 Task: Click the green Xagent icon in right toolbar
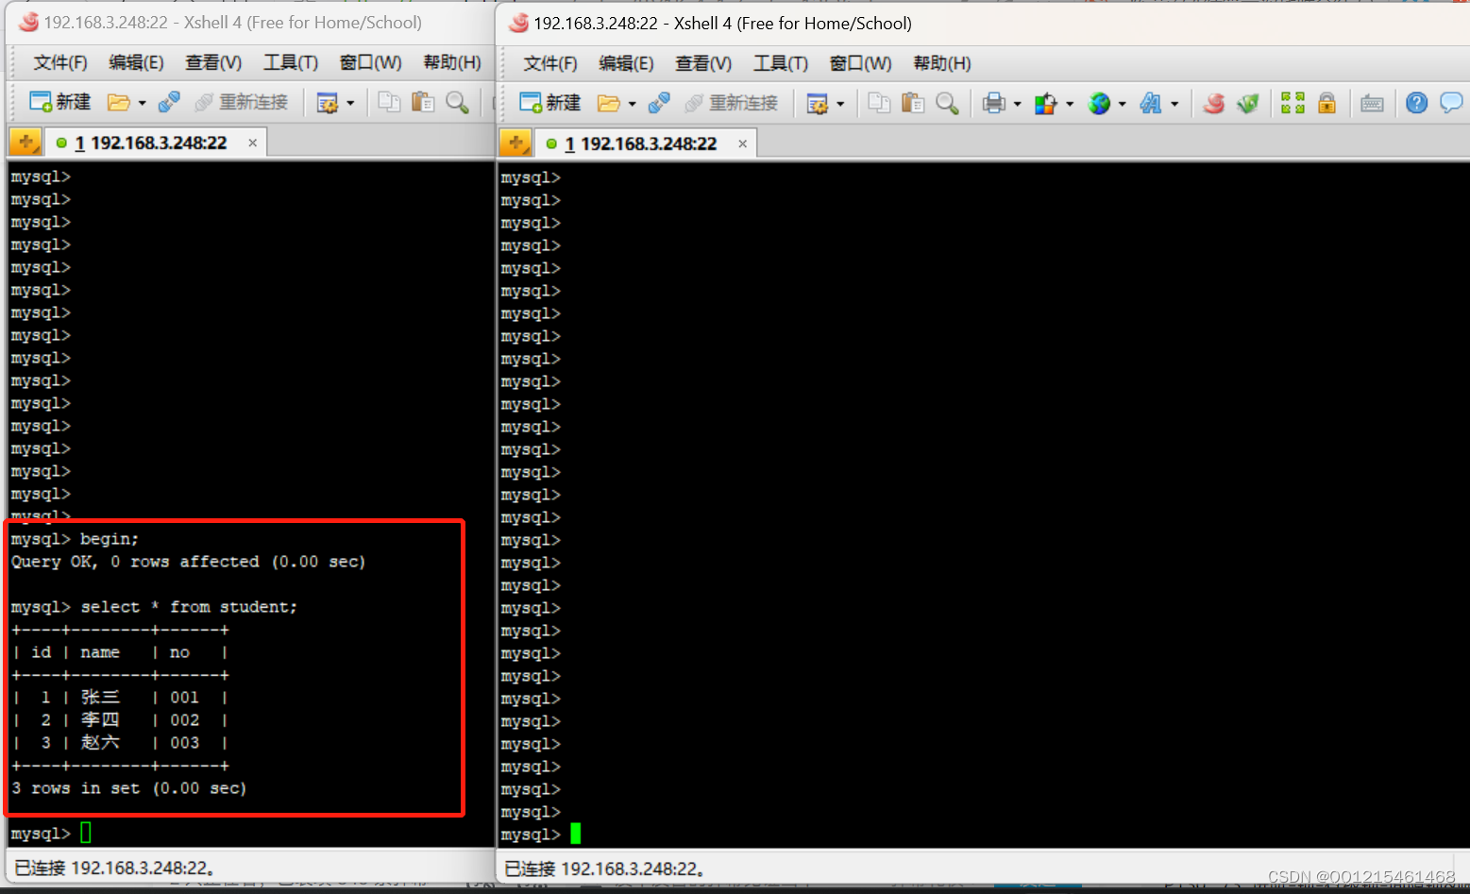click(x=1248, y=103)
